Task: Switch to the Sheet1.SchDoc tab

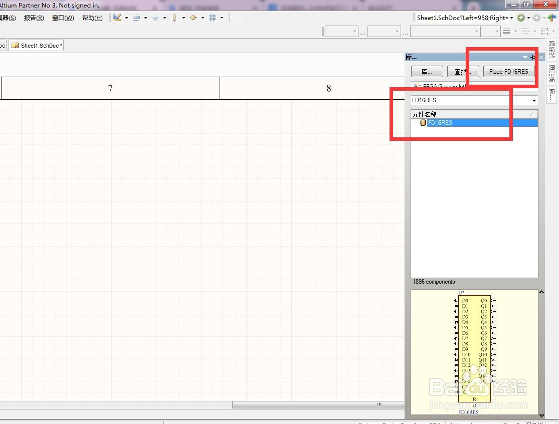Action: point(36,46)
